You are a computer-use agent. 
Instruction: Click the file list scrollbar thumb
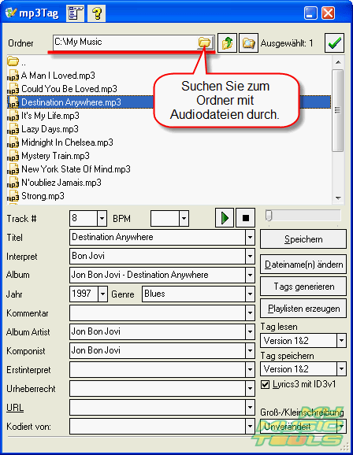pyautogui.click(x=337, y=110)
